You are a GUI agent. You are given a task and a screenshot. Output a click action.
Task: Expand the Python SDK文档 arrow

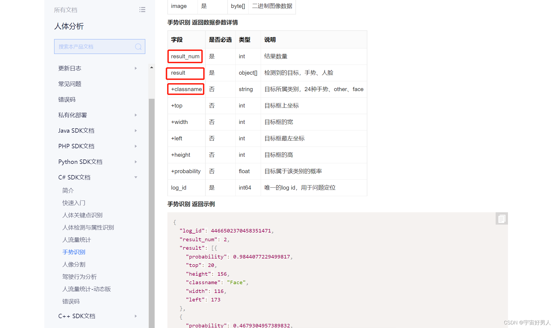point(136,162)
